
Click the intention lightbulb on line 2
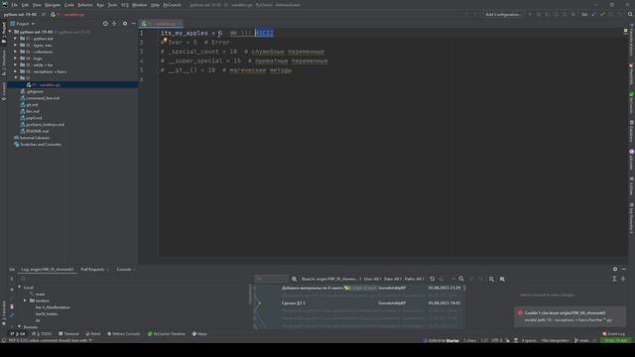coord(165,40)
